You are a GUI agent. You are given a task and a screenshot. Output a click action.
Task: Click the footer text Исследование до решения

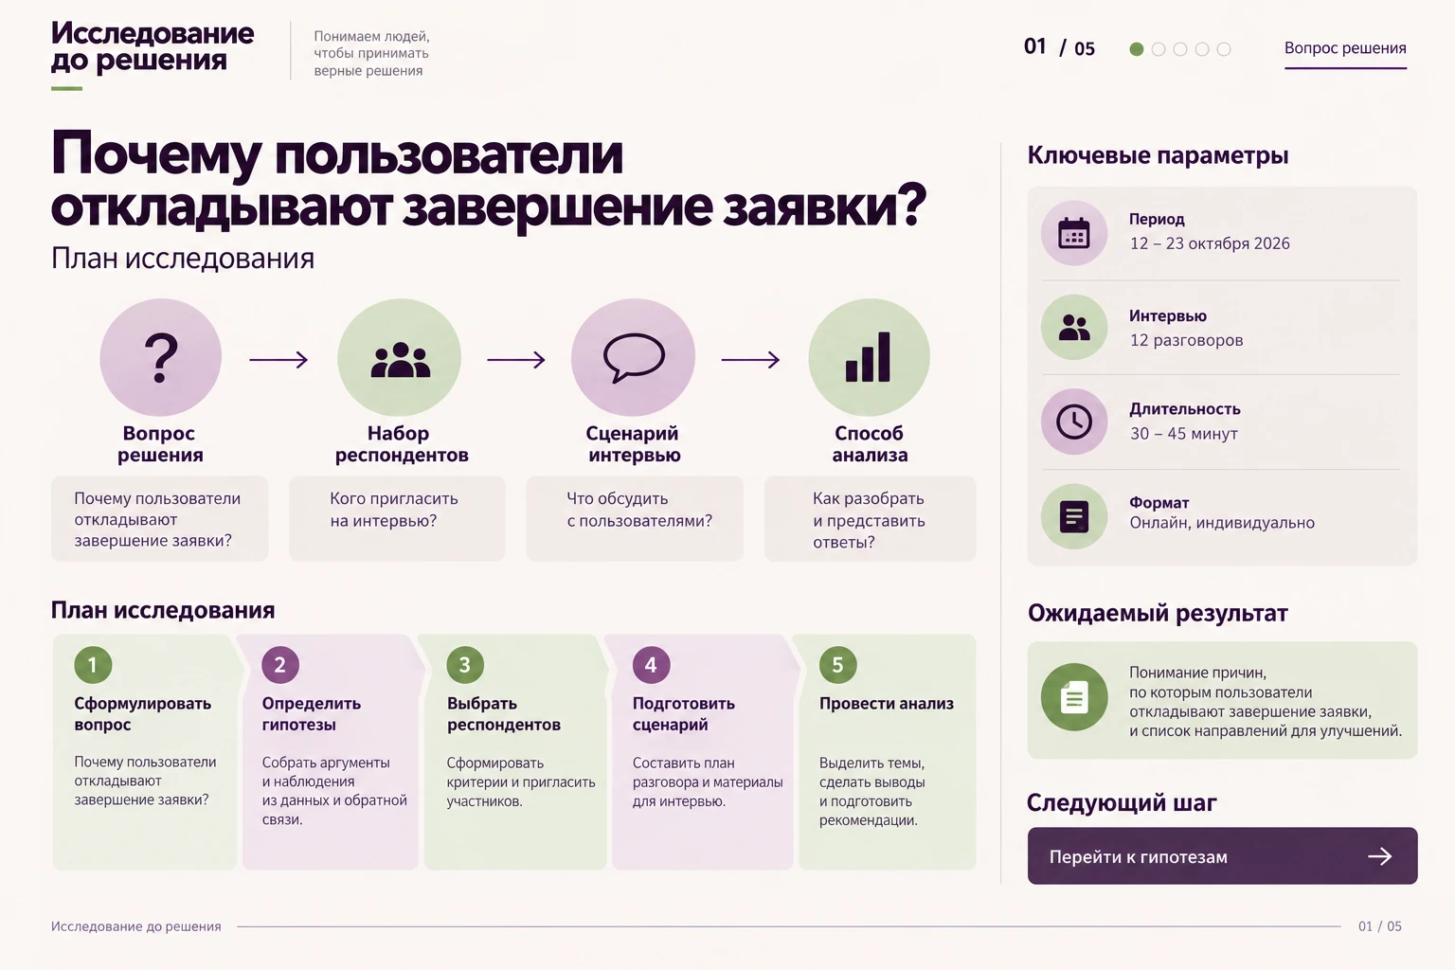[136, 926]
